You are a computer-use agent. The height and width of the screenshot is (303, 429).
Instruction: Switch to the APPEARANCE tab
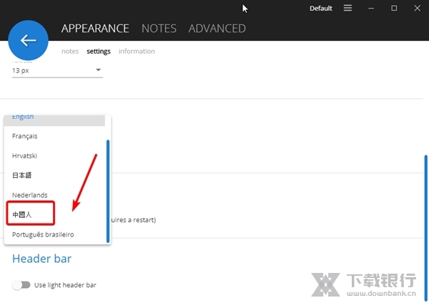point(95,29)
